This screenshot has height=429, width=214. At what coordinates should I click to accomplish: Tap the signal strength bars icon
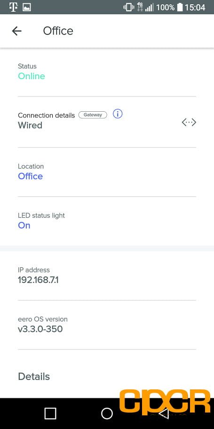149,8
